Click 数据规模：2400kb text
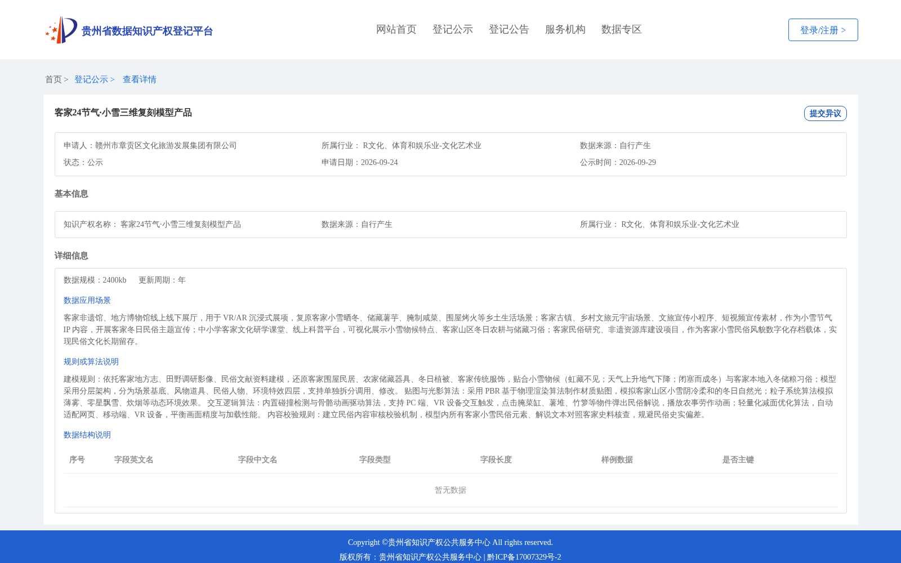This screenshot has height=563, width=901. click(95, 280)
